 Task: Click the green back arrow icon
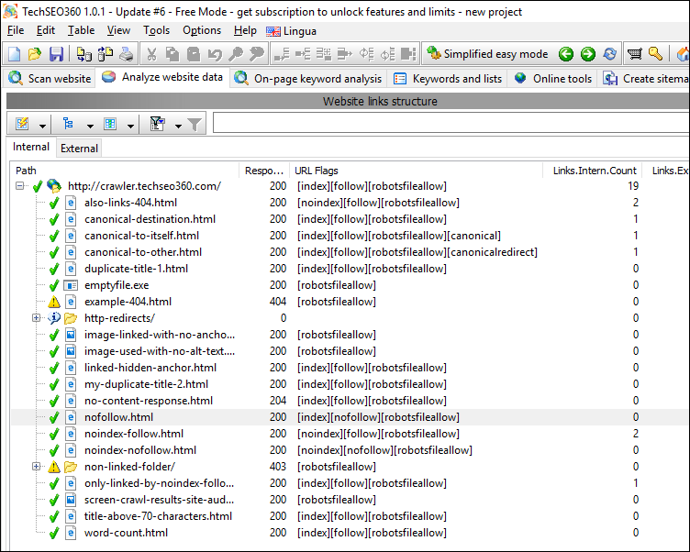pyautogui.click(x=566, y=54)
